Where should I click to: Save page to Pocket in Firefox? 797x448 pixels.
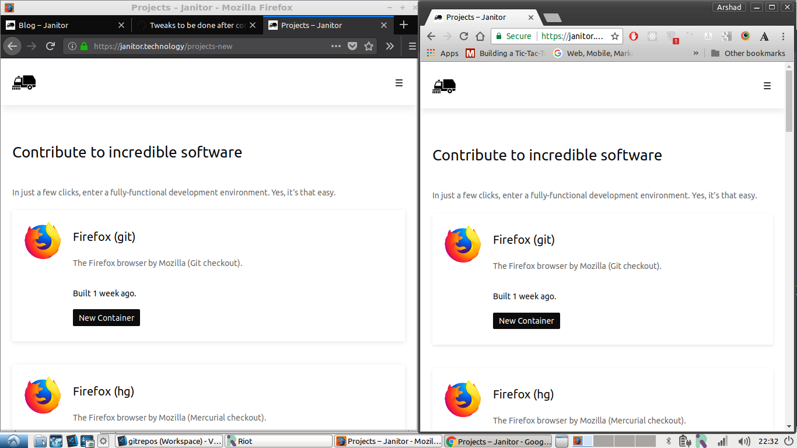coord(352,46)
